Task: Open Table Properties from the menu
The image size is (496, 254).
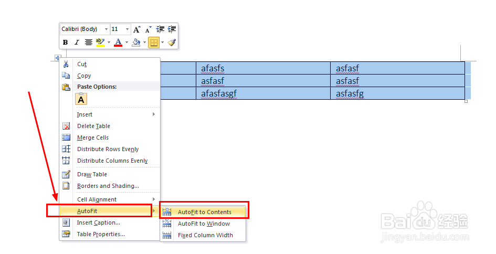Action: click(110, 235)
